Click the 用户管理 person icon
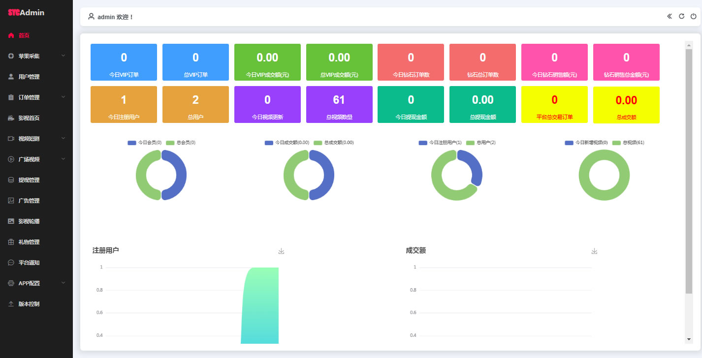 tap(11, 77)
